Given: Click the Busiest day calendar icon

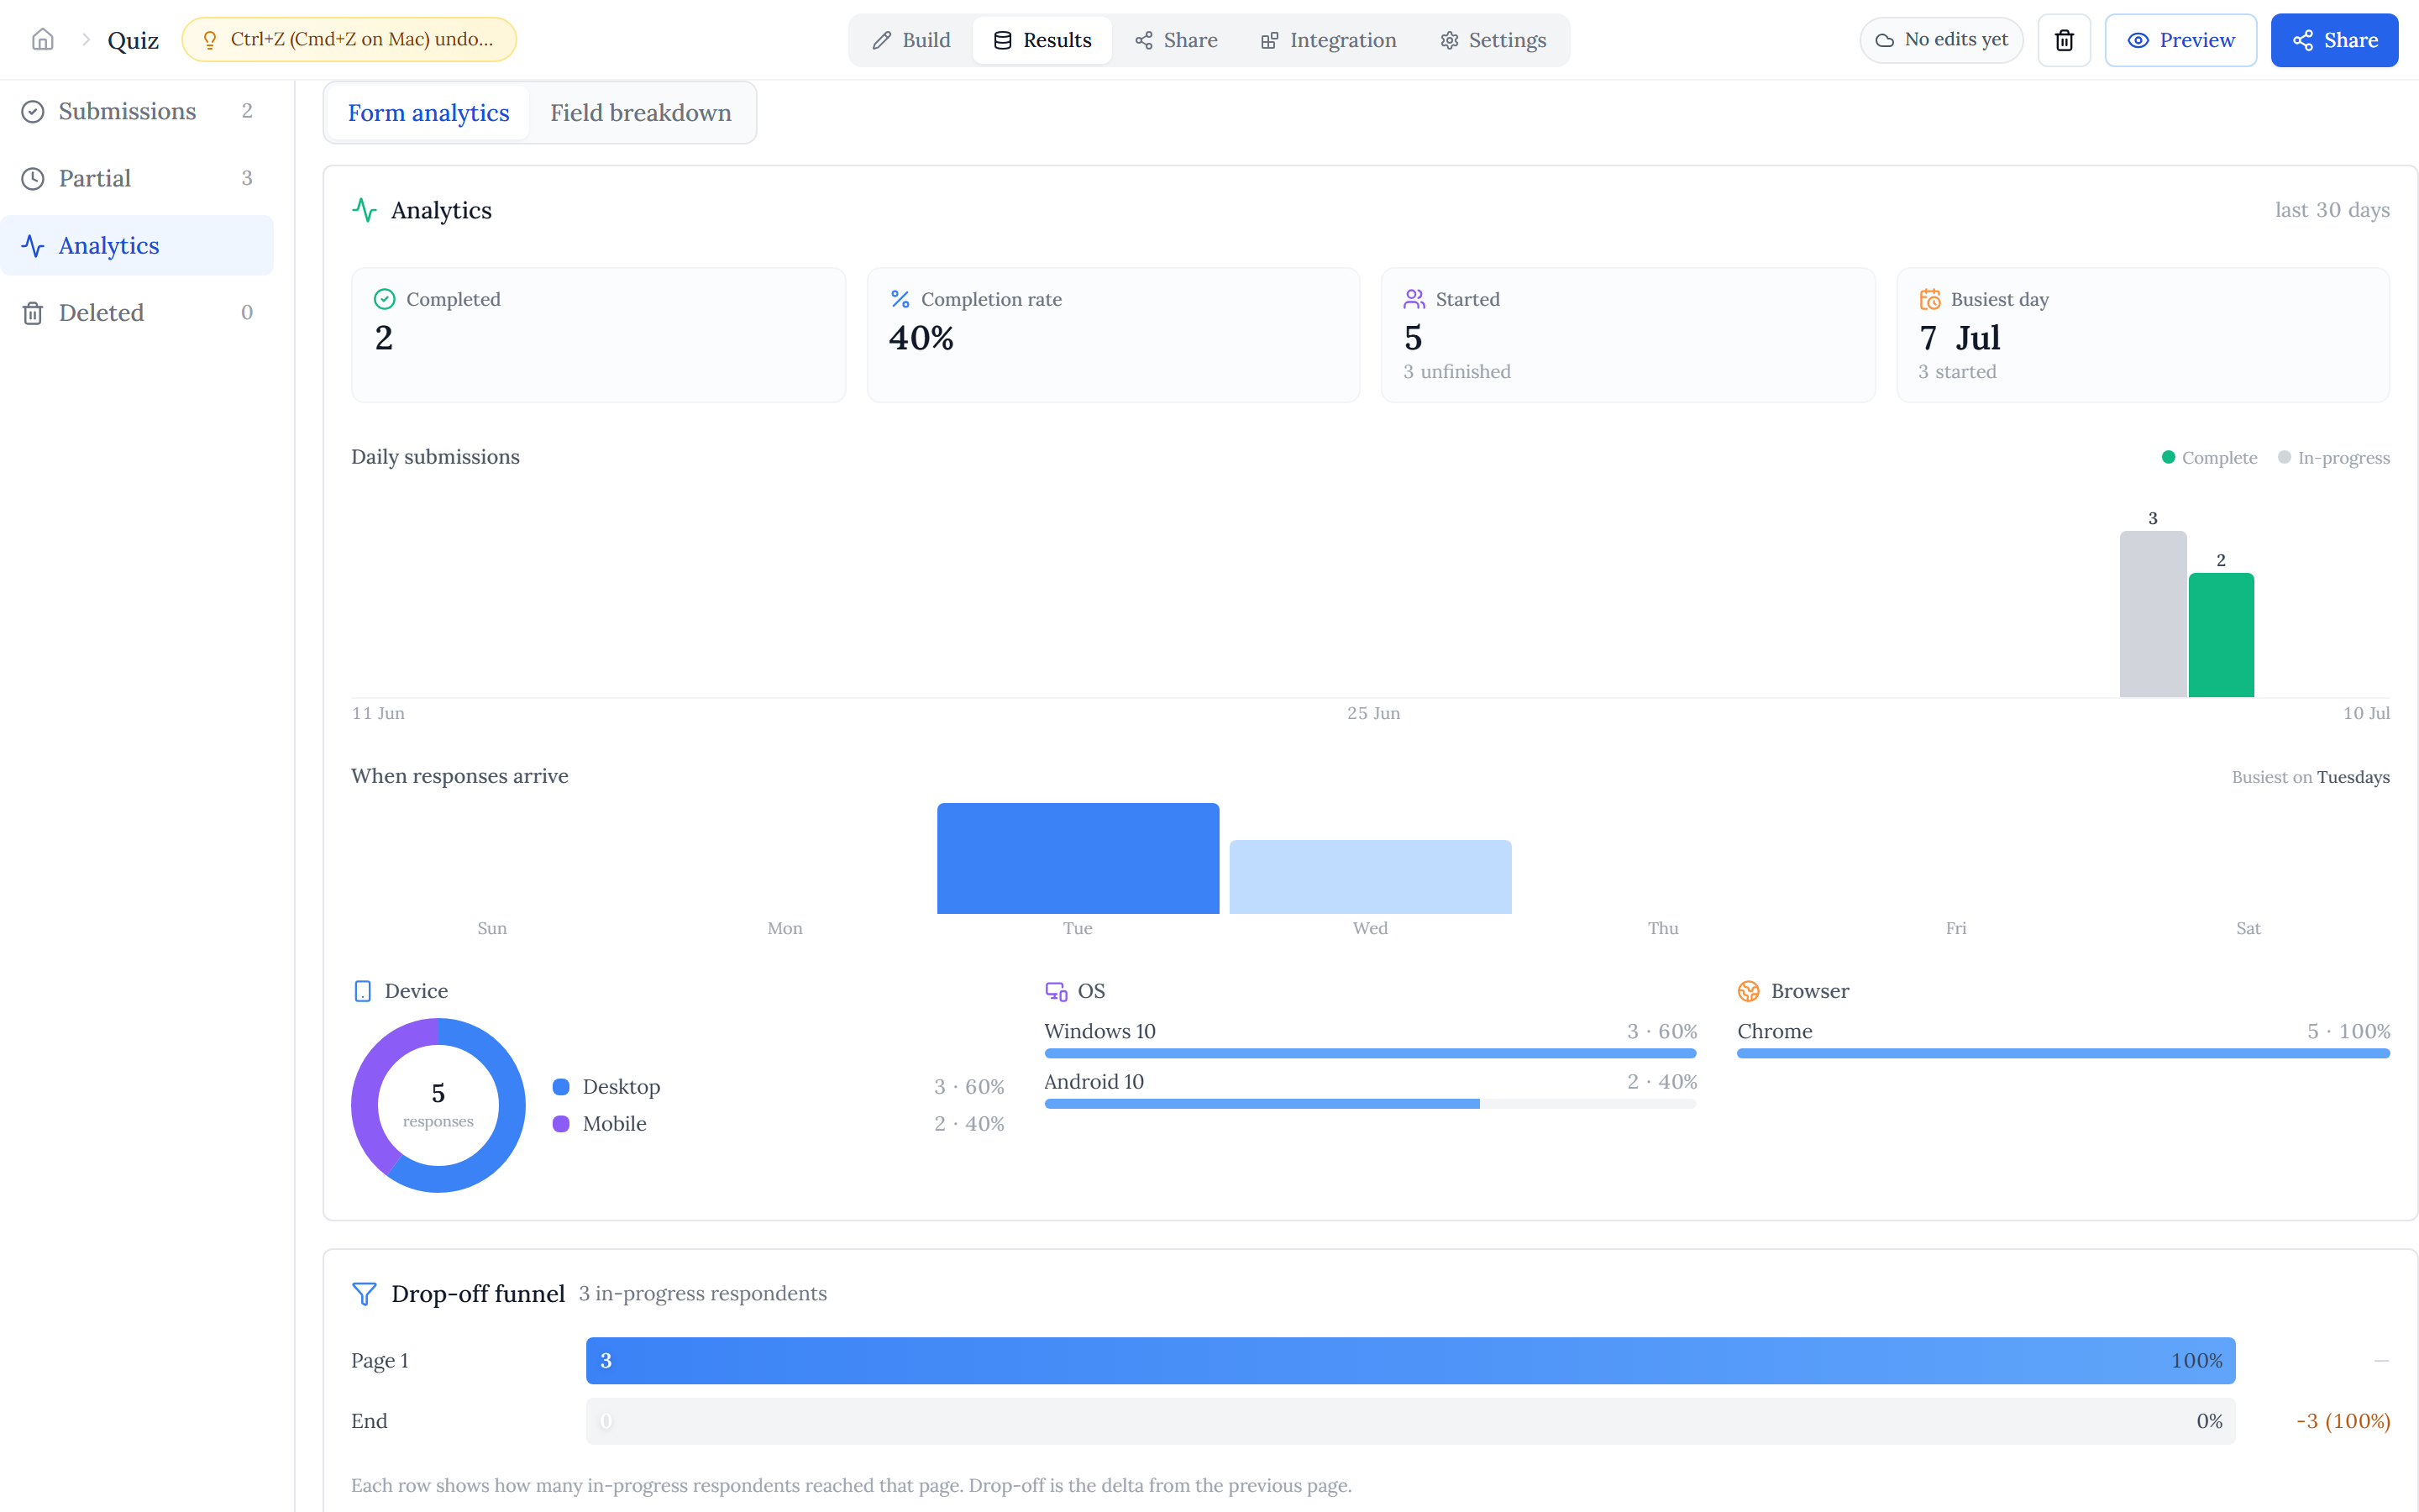Looking at the screenshot, I should click(x=1930, y=299).
